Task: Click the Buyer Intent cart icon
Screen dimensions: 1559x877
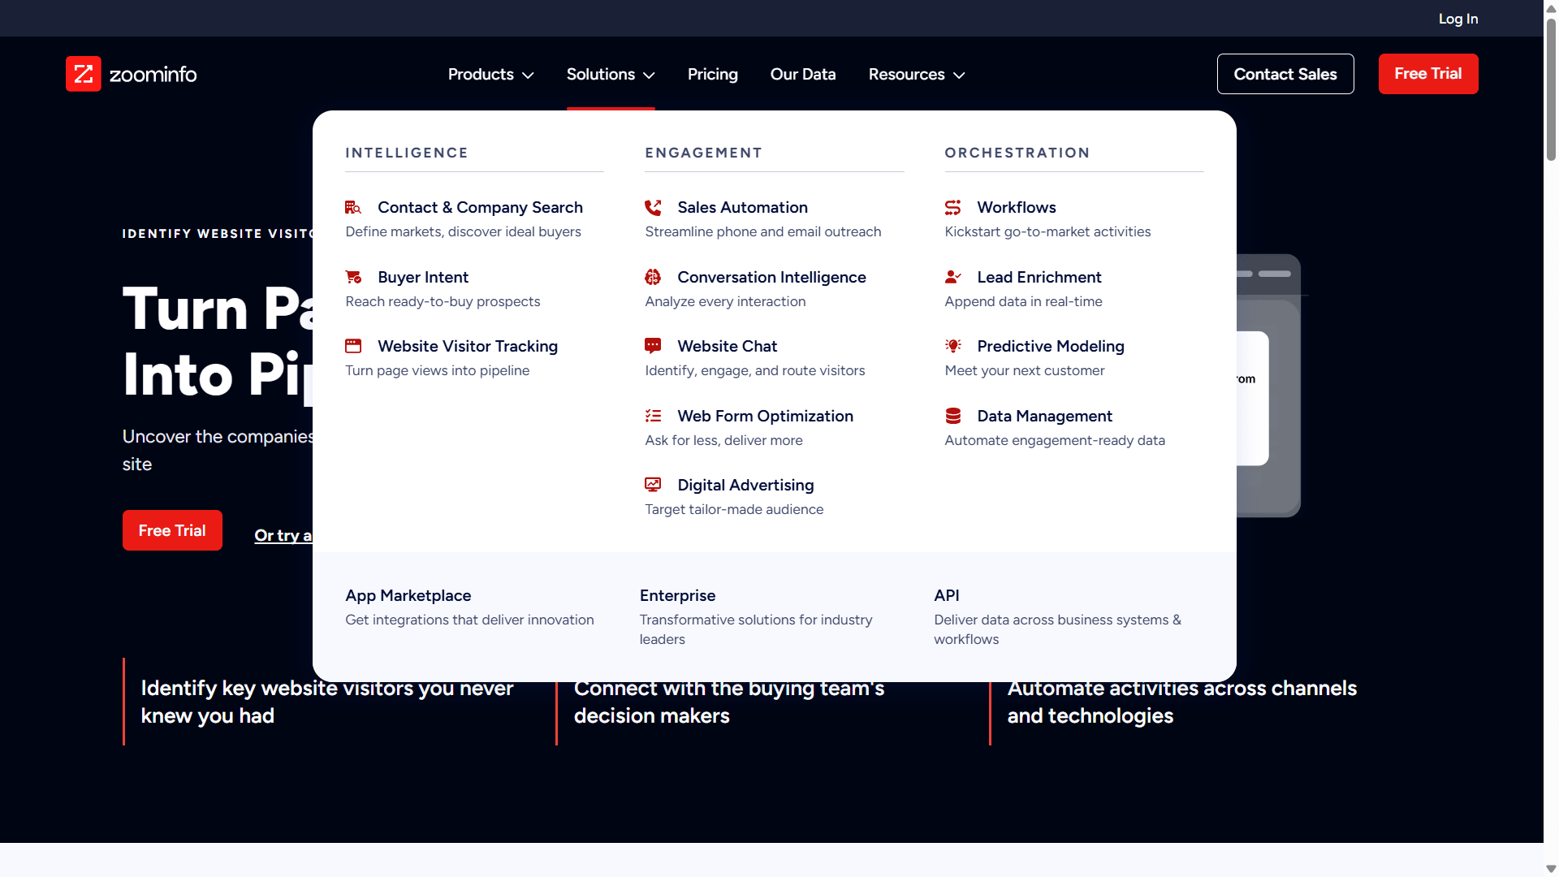Action: [353, 277]
